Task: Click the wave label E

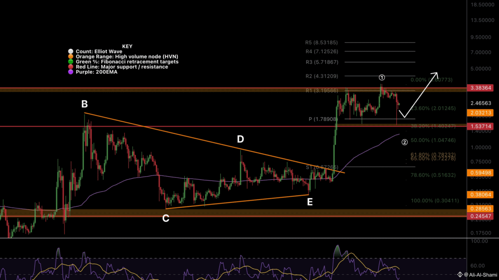Action: [x=310, y=202]
